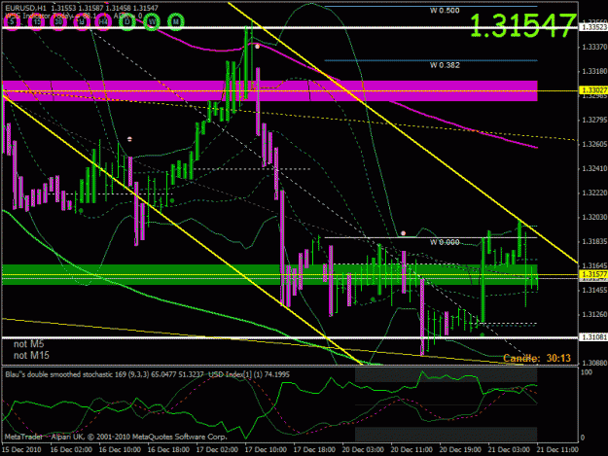The image size is (608, 456).
Task: Click the magenta resistance zone band
Action: [269, 91]
